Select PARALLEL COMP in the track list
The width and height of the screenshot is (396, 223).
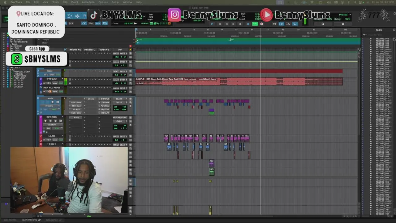coord(22,72)
